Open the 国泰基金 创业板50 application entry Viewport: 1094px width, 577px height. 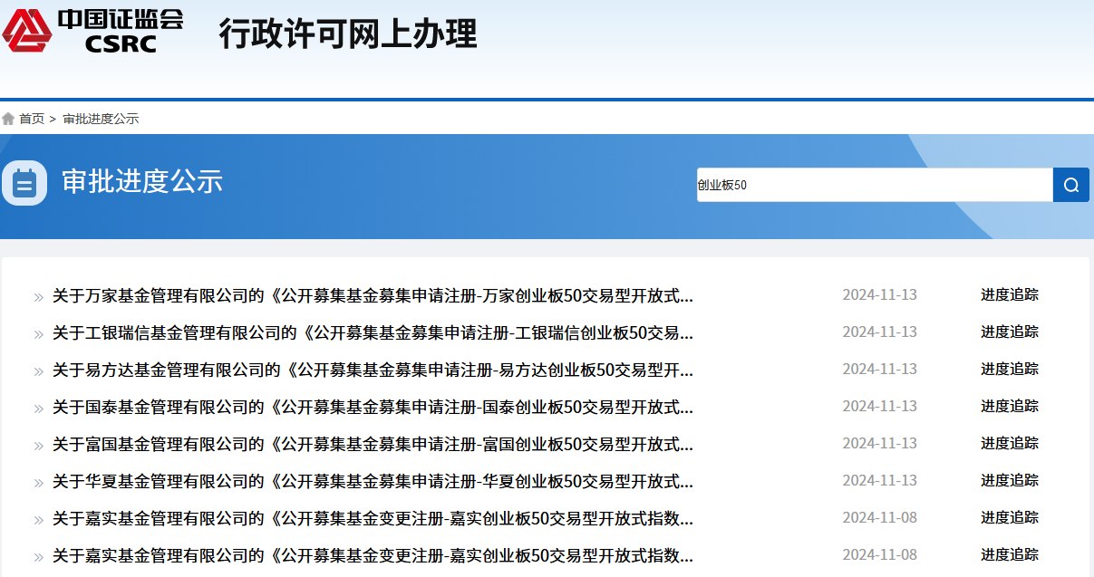pos(373,407)
